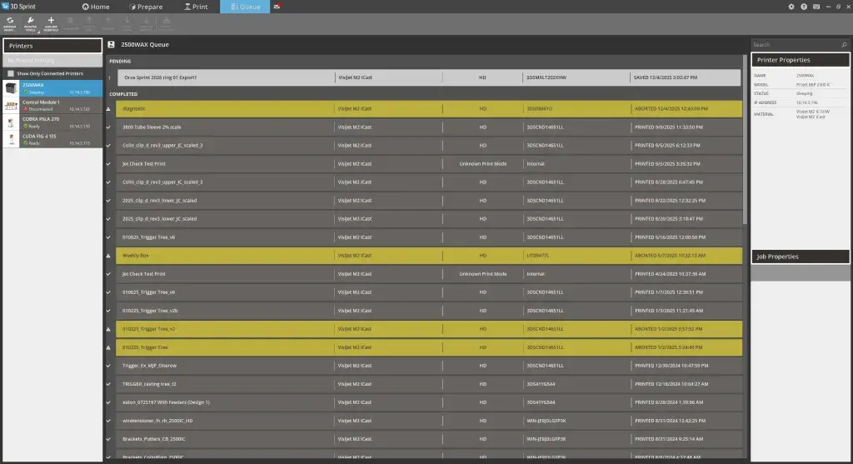This screenshot has height=464, width=853.
Task: Select the Weekly Box aborted job
Action: [429, 256]
